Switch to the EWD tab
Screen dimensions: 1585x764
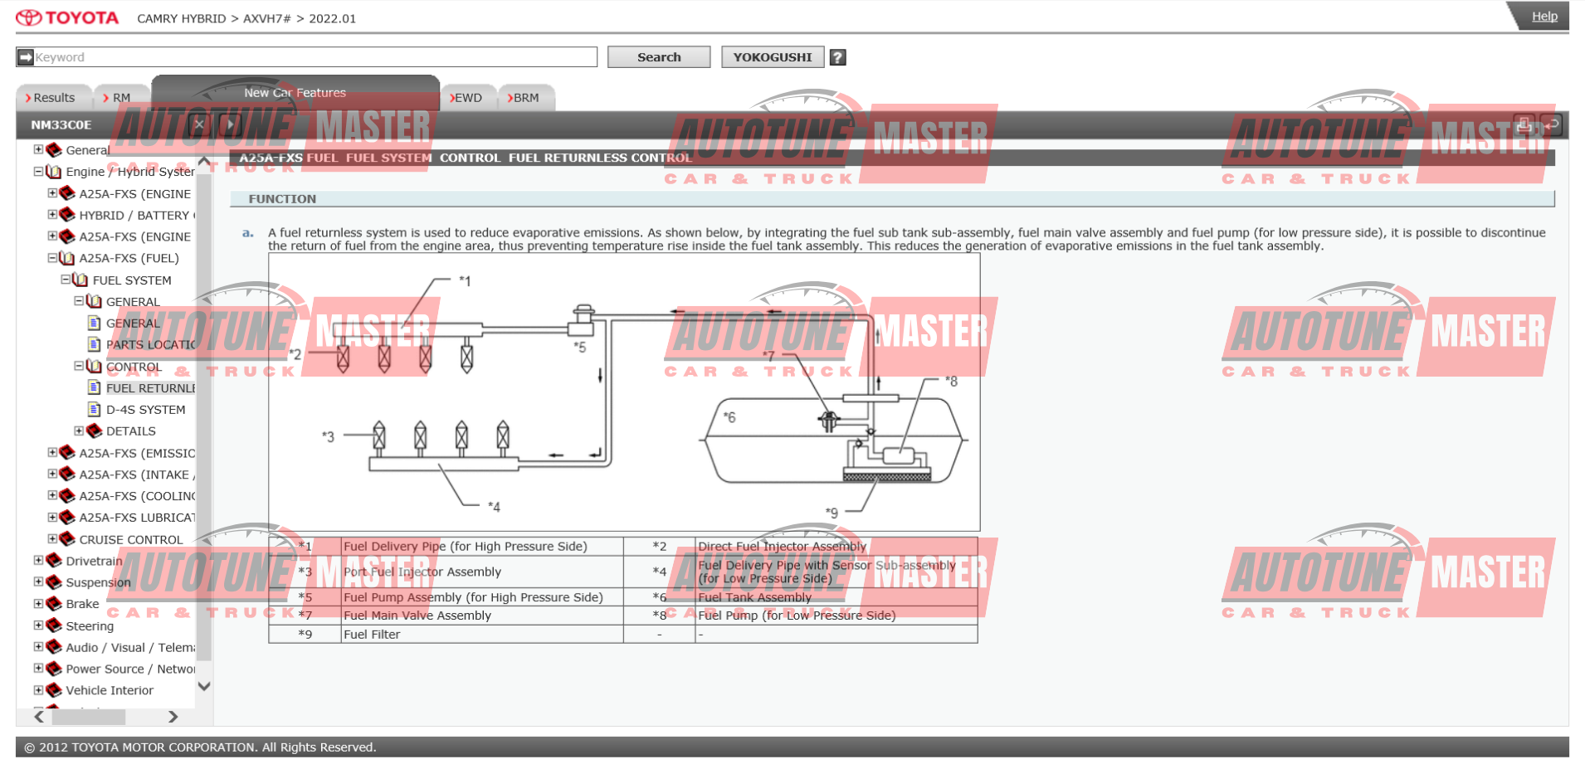(x=467, y=98)
